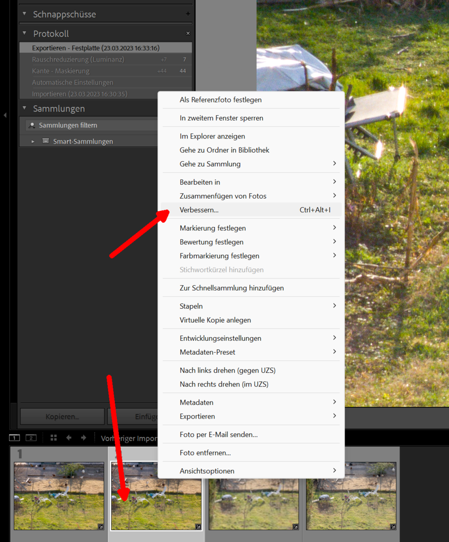
Task: Add a new snapshot with the plus icon
Action: [x=188, y=14]
